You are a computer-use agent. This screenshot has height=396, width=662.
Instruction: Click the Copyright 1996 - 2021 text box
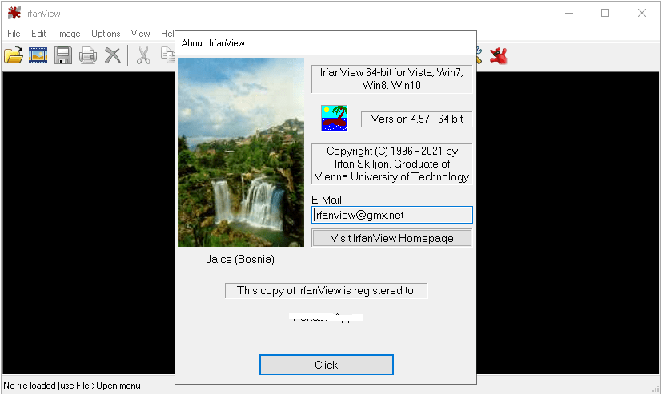[x=391, y=164]
